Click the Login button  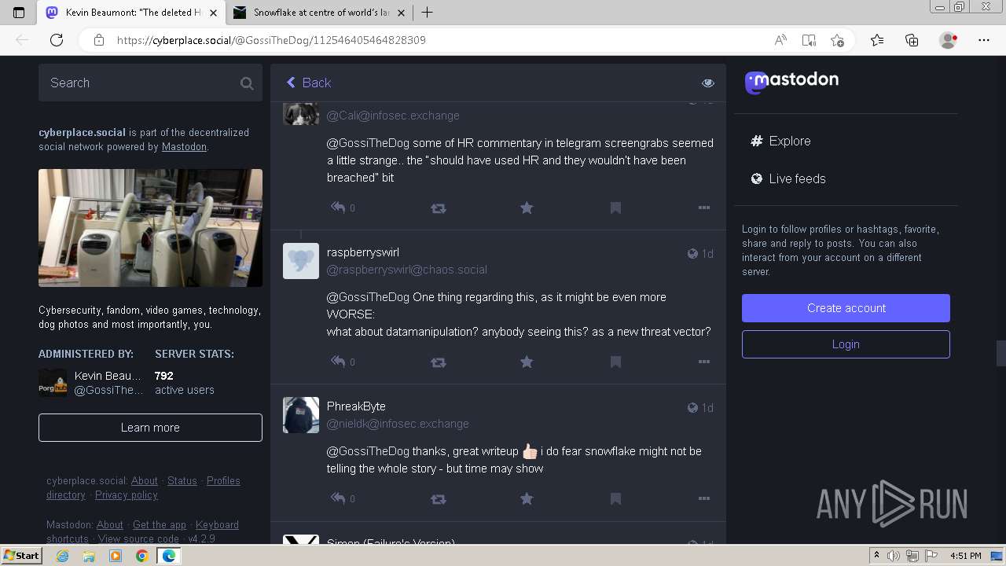(846, 344)
